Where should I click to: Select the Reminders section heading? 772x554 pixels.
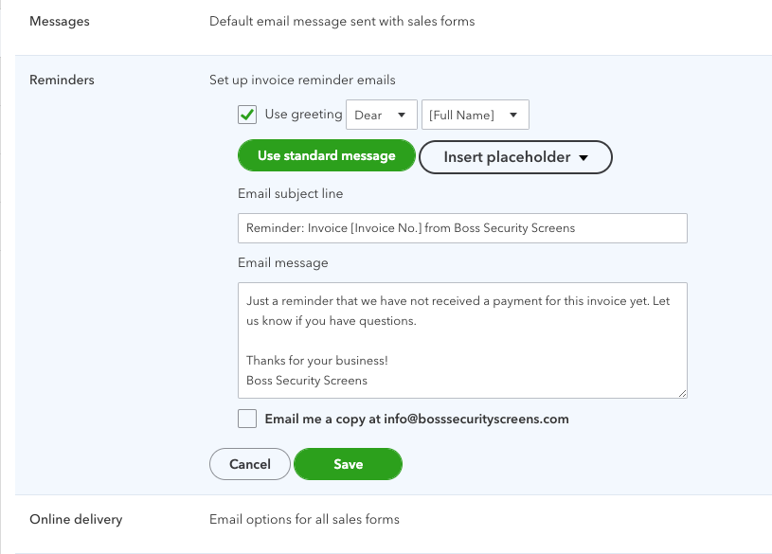[62, 80]
